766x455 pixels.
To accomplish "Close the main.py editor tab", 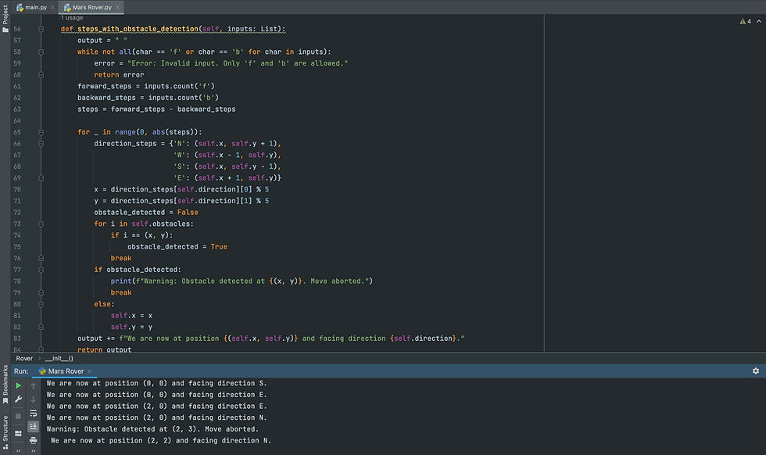I will pyautogui.click(x=52, y=7).
